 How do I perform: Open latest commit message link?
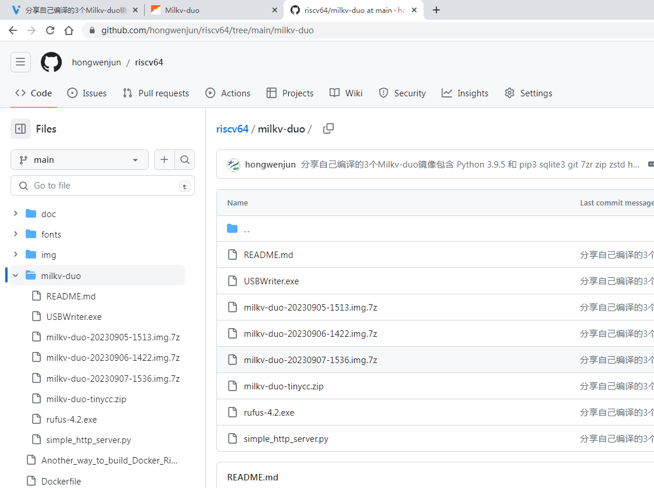click(470, 165)
